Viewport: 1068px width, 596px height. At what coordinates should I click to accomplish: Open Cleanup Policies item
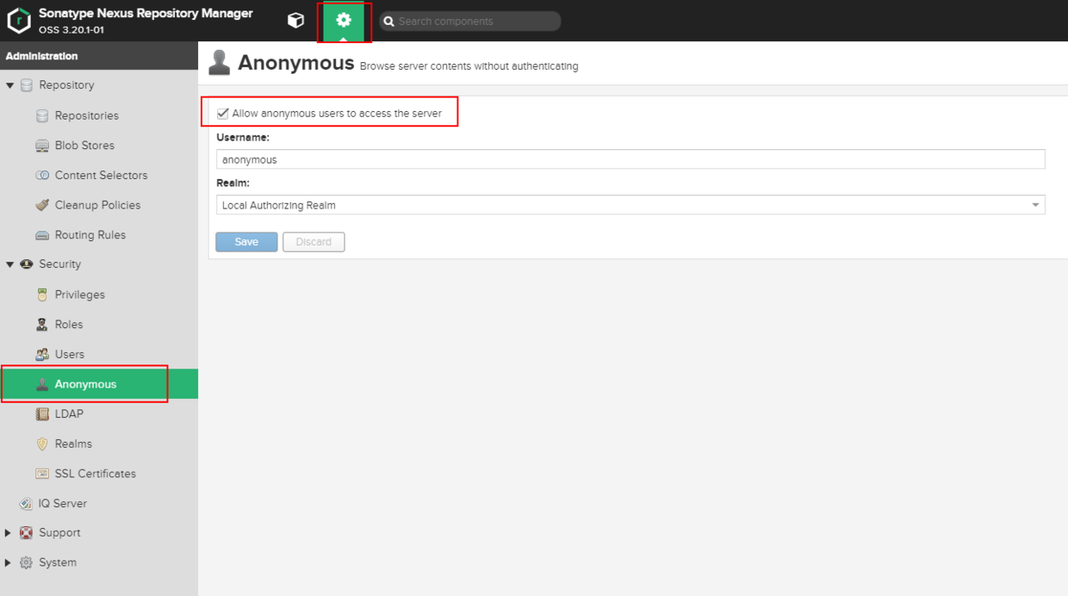tap(99, 205)
